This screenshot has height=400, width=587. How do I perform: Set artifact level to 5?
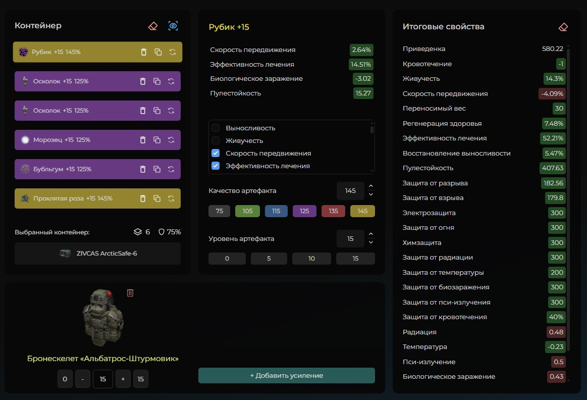click(269, 259)
